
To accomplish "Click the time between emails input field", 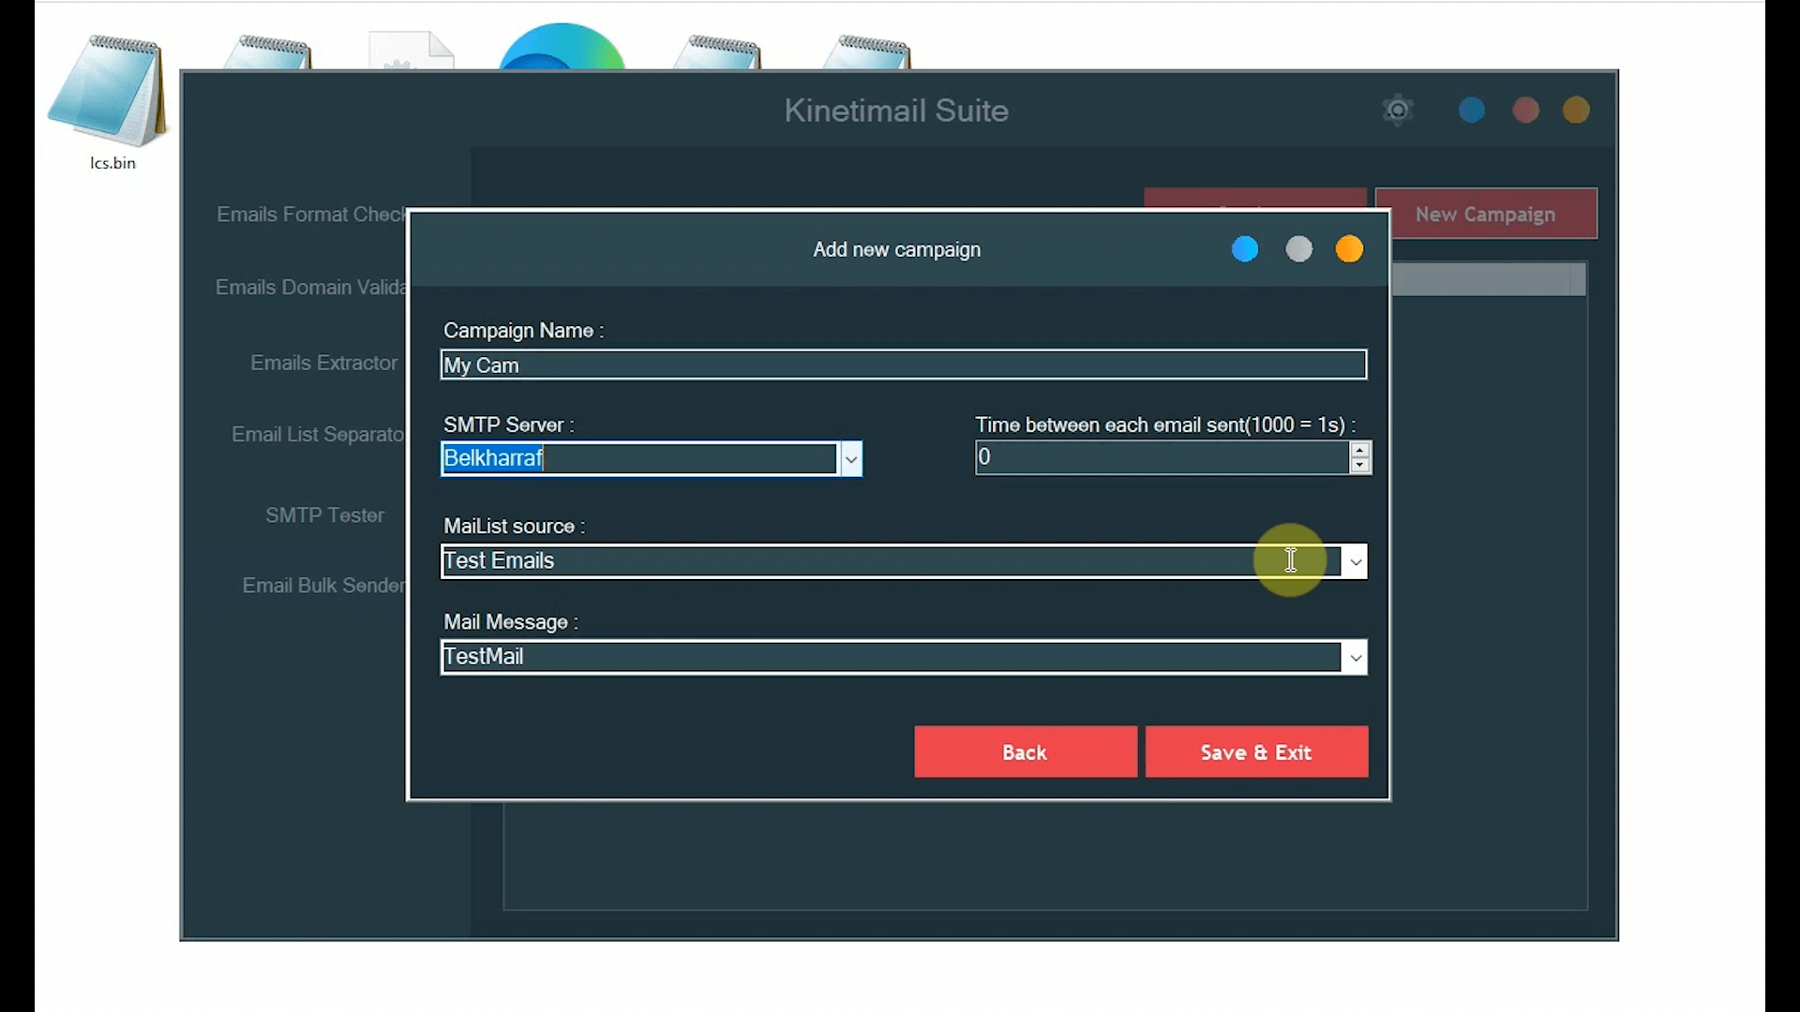I will (x=1161, y=457).
